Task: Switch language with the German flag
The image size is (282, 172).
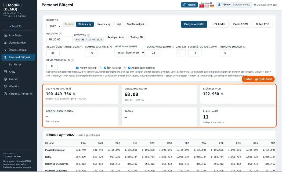Action: pyautogui.click(x=212, y=6)
